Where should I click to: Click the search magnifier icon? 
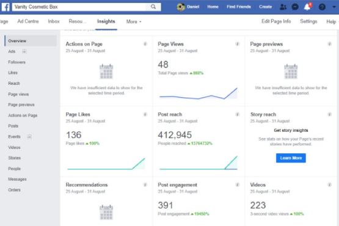[153, 7]
